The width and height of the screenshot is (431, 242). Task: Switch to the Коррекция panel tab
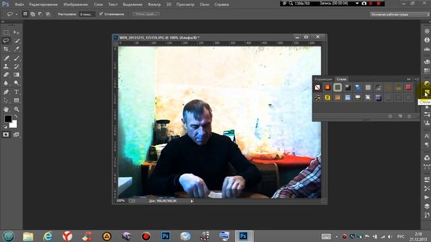(323, 79)
